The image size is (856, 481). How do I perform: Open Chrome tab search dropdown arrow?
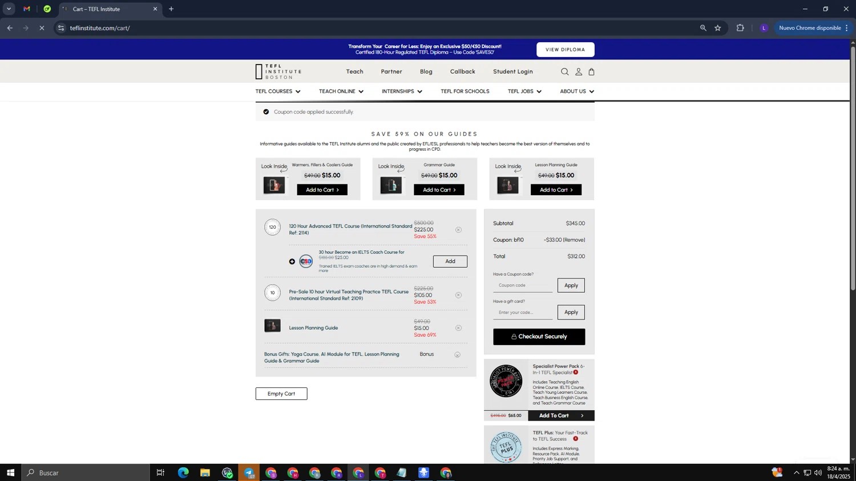(9, 9)
